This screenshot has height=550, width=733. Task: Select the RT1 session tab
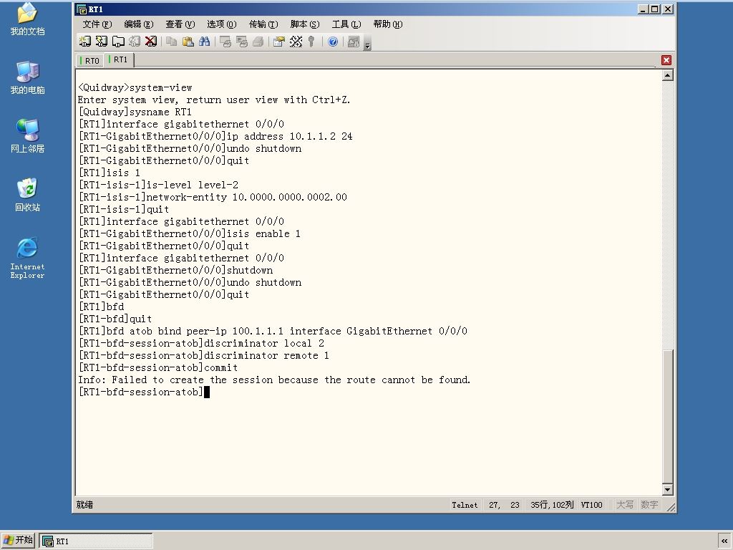(x=120, y=59)
